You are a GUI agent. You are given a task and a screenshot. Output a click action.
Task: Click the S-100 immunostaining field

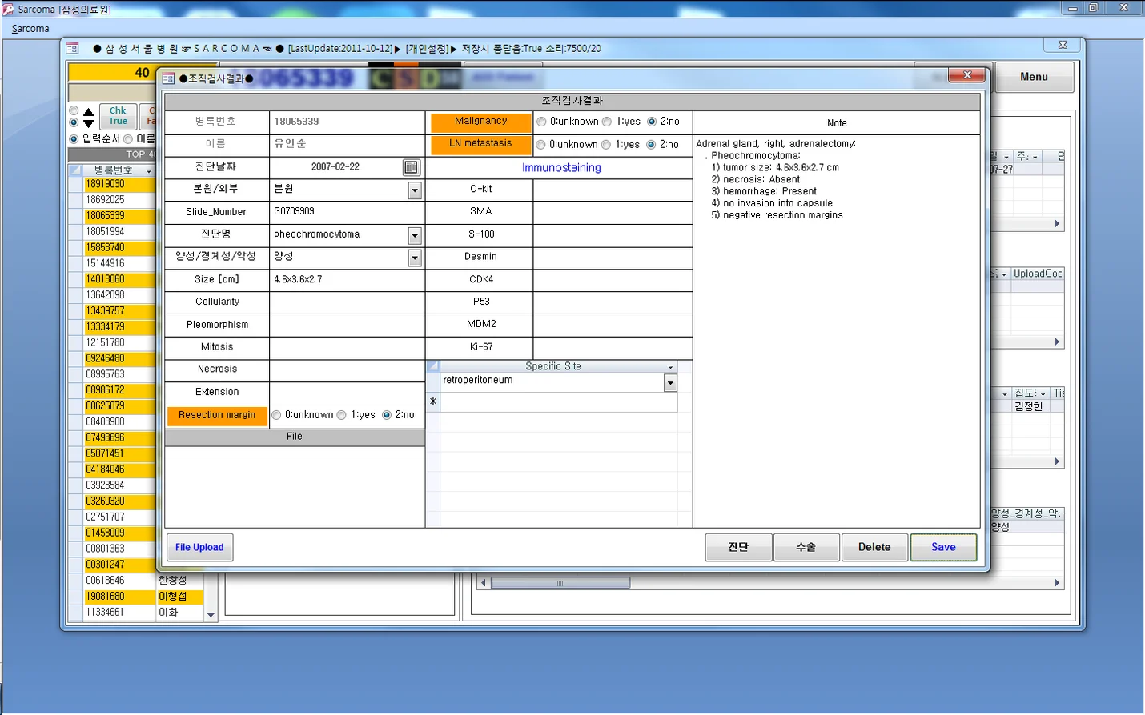tap(613, 235)
